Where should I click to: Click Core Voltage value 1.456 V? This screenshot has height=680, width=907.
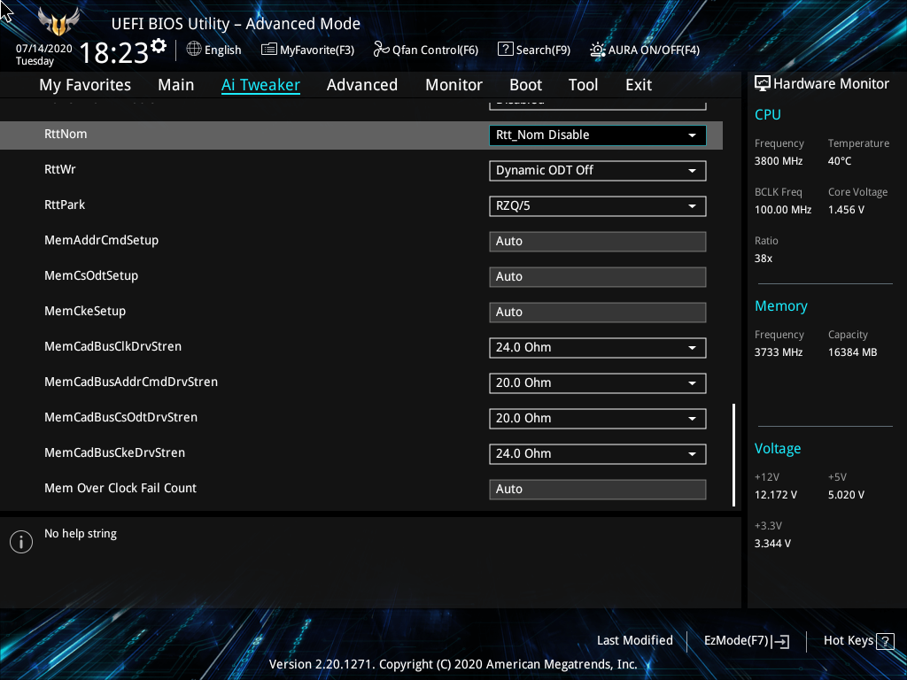click(846, 210)
